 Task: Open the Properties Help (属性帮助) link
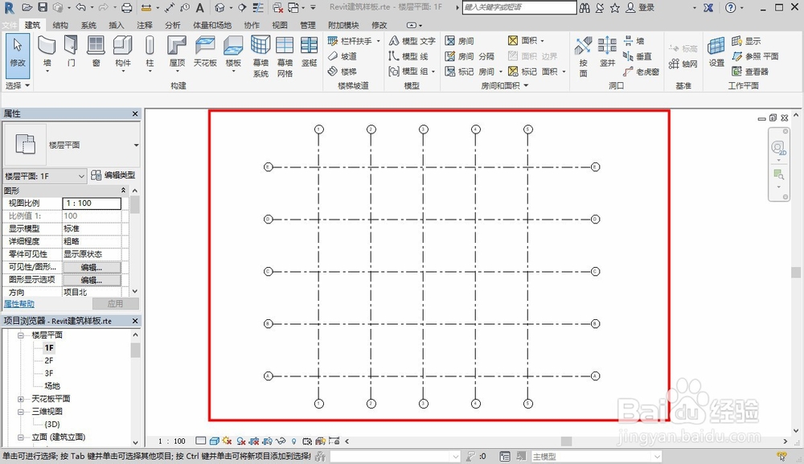click(19, 303)
